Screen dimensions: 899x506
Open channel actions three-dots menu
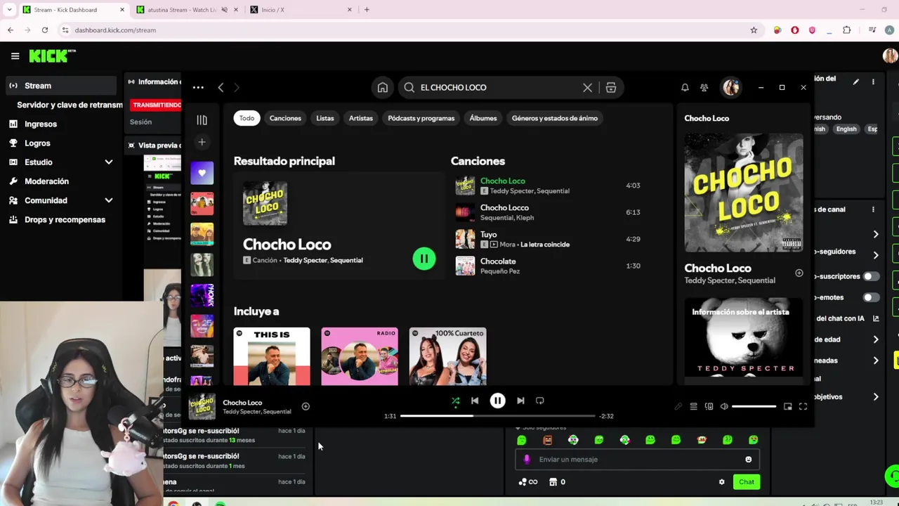873,209
